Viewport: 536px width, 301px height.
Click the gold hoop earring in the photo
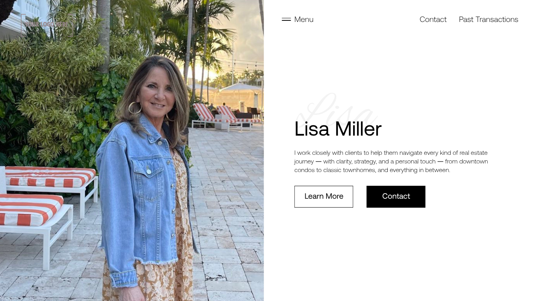click(135, 107)
